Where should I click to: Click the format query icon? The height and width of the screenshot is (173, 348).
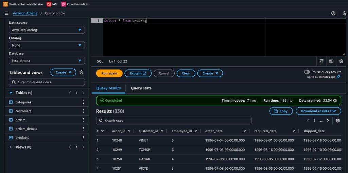click(x=321, y=61)
